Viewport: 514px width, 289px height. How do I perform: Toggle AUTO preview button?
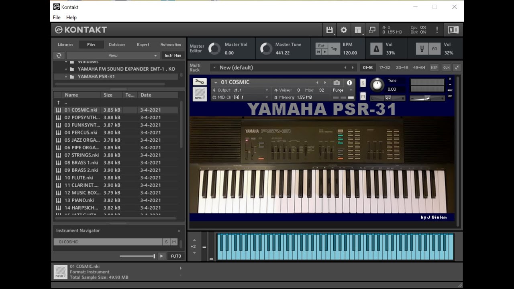(x=176, y=256)
